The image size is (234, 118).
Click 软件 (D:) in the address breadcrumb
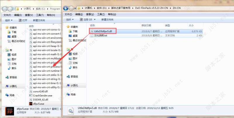[101, 8]
